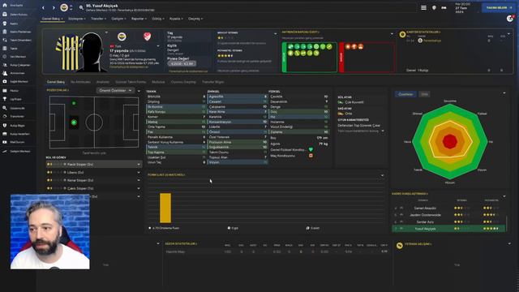Viewport: 519px width, 292px height.
Task: Select central defender dot on pitch
Action: pyautogui.click(x=74, y=122)
